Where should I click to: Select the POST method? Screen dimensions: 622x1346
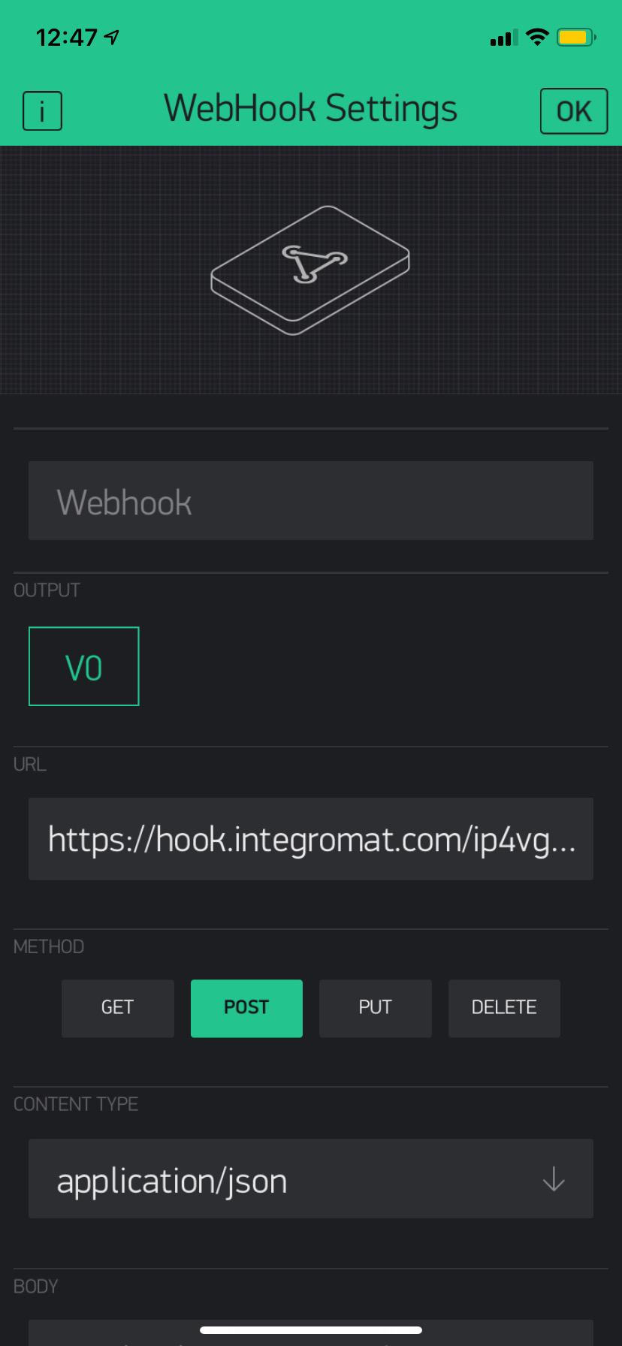(x=246, y=1008)
